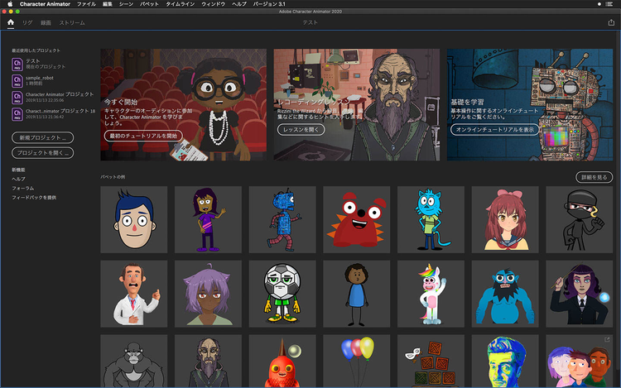621x388 pixels.
Task: Open the フィードバックを提供 link
Action: 35,198
